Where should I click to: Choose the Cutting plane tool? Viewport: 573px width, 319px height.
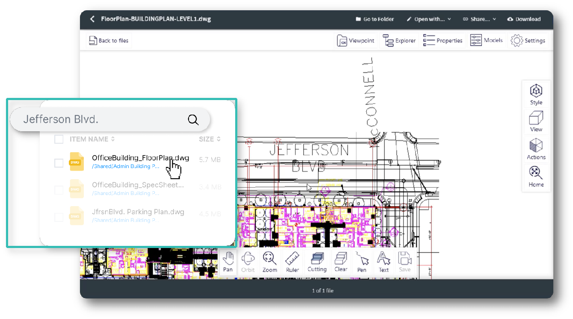(x=317, y=261)
